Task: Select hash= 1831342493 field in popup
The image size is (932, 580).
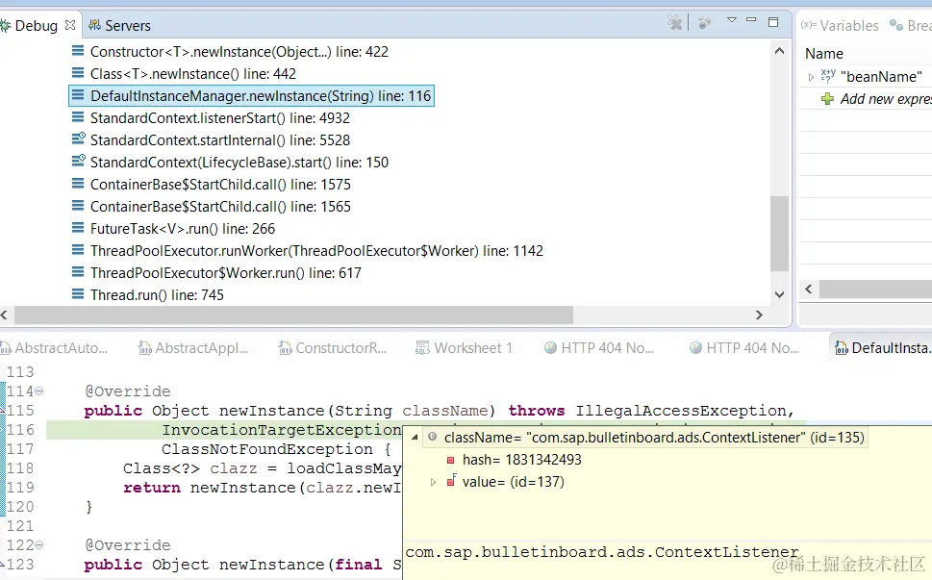Action: (x=522, y=460)
